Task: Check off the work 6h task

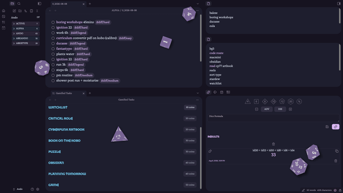Action: click(x=53, y=33)
